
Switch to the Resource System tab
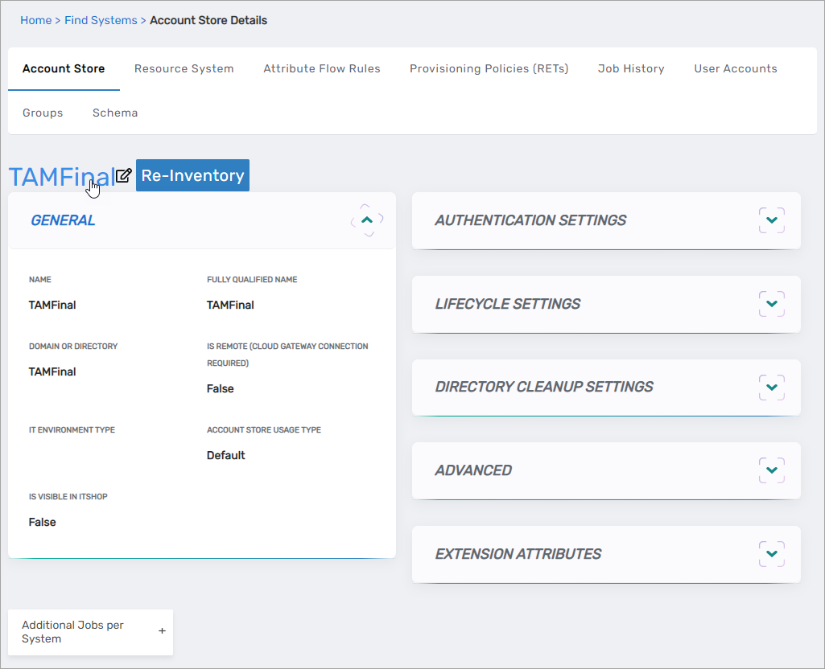coord(184,68)
